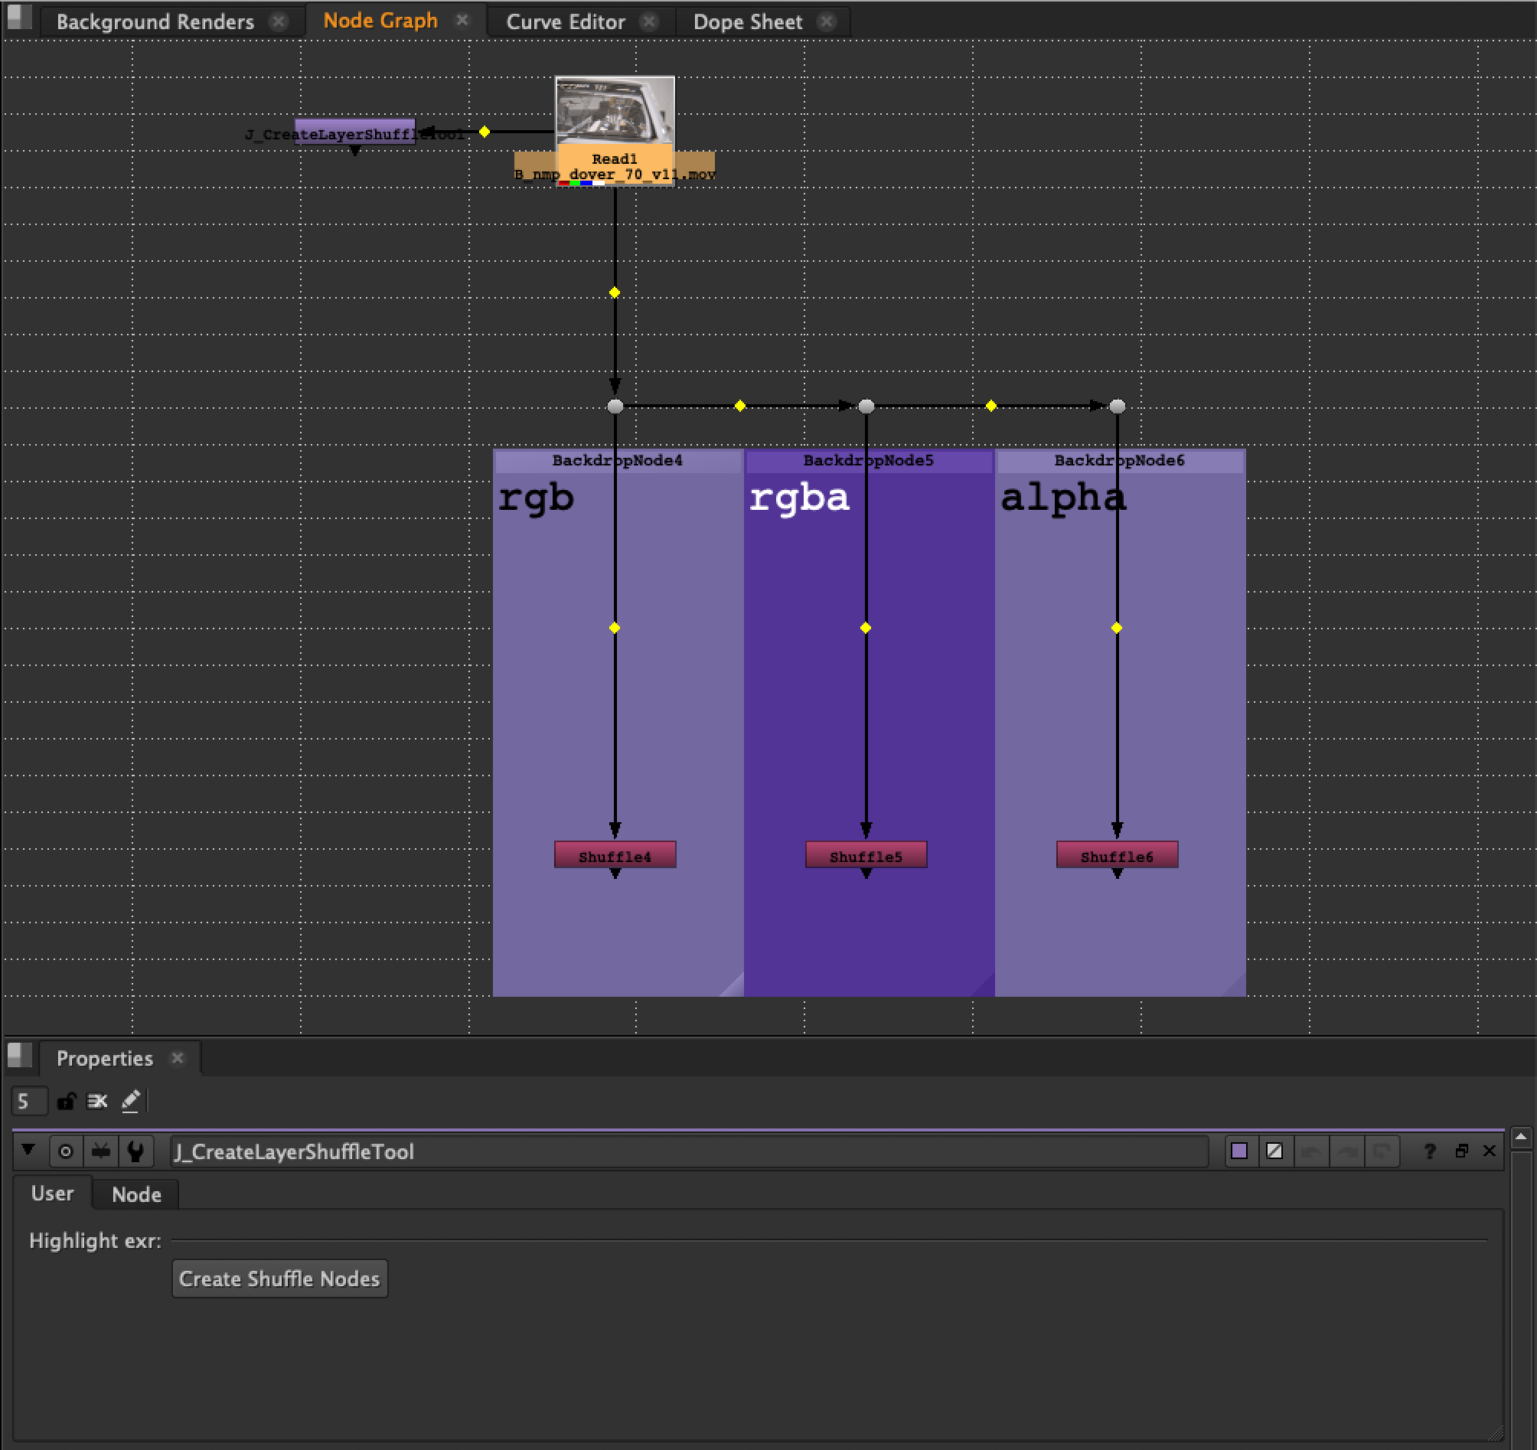The width and height of the screenshot is (1537, 1450).
Task: Click the wrench tools icon
Action: point(135,1151)
